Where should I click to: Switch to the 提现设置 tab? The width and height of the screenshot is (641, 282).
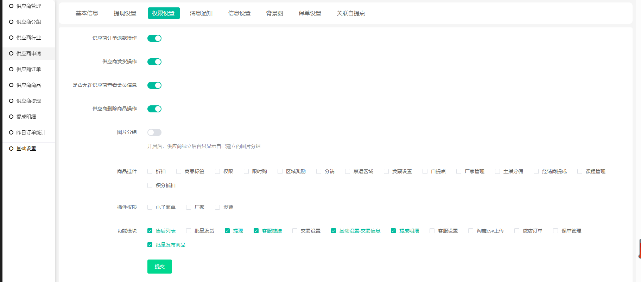(125, 13)
